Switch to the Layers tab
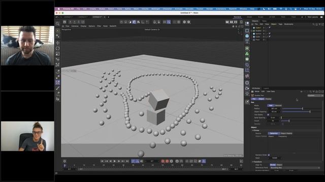 [x=266, y=88]
